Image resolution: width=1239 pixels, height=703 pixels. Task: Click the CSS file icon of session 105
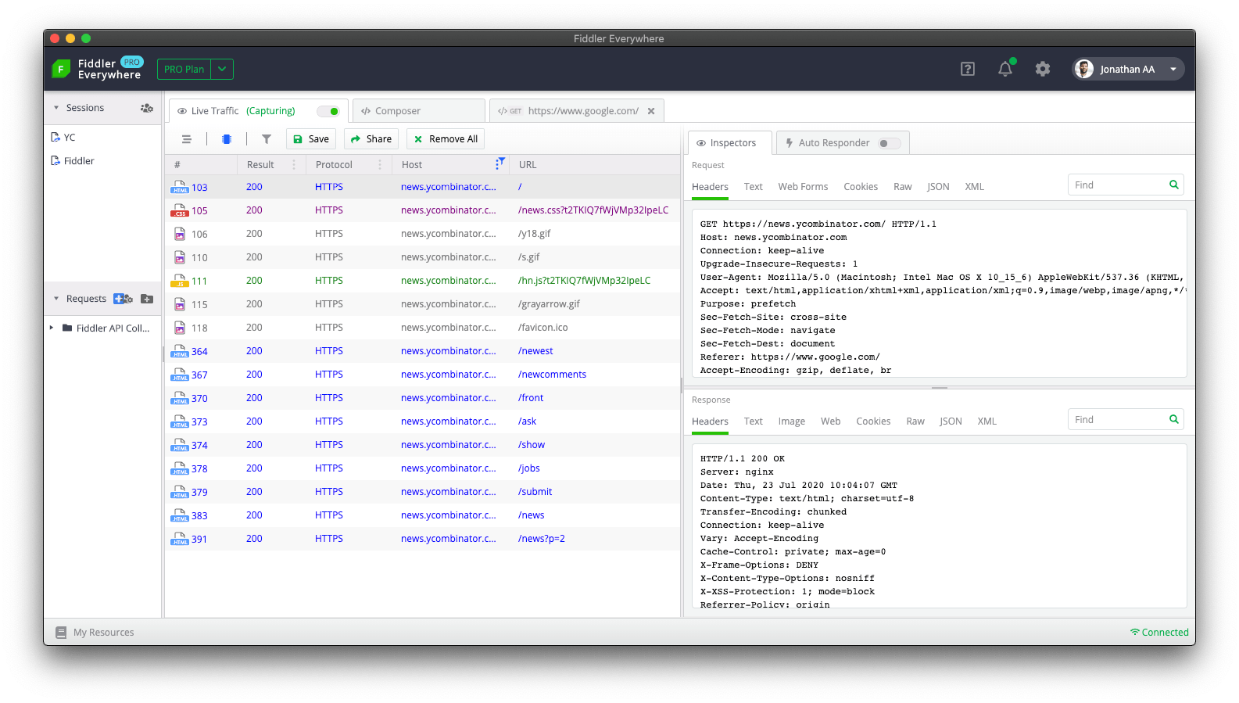click(180, 210)
